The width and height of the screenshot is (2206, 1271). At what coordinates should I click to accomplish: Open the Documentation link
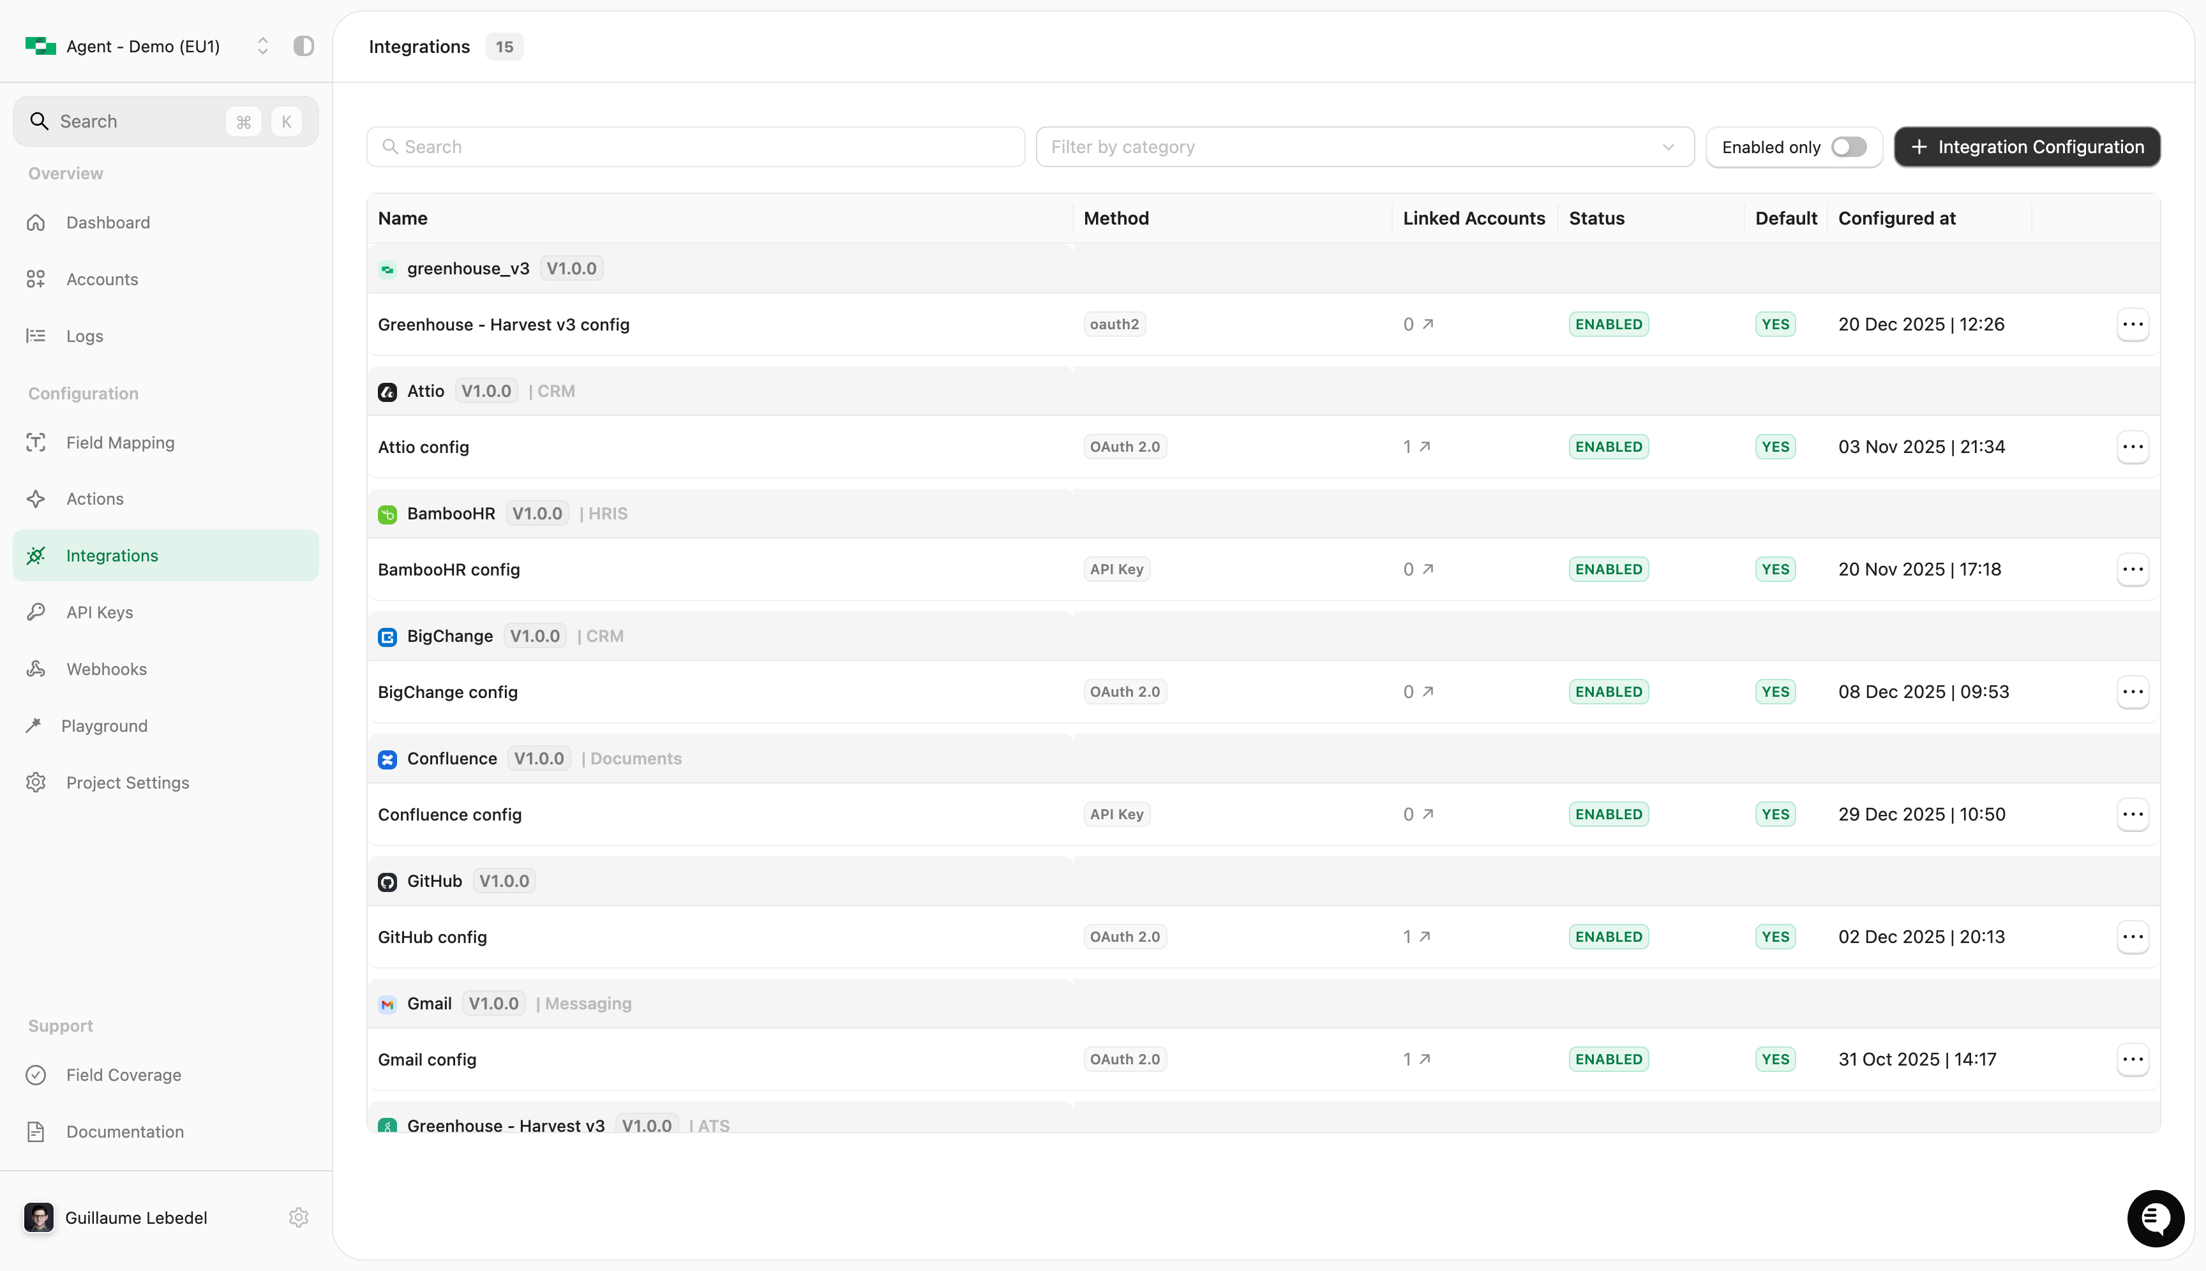(x=125, y=1131)
